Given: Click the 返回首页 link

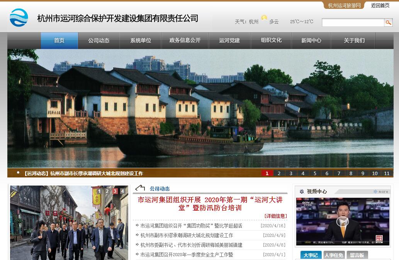Looking at the screenshot, I should [x=380, y=5].
